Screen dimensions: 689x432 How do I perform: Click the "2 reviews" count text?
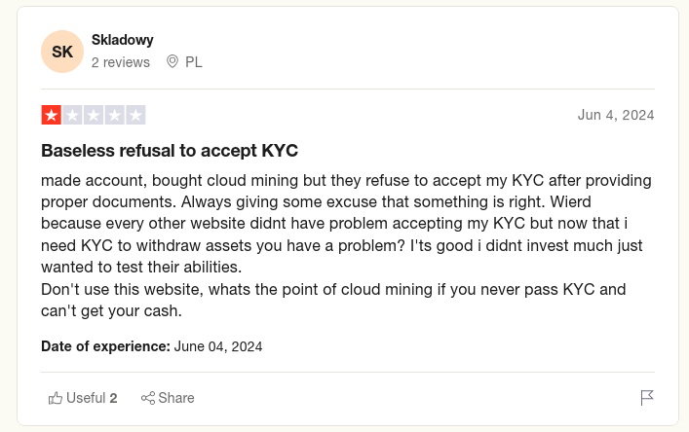pos(121,62)
